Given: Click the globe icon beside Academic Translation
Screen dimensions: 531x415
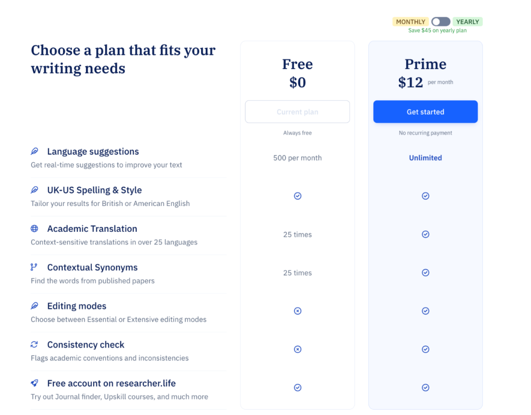Looking at the screenshot, I should pyautogui.click(x=34, y=229).
